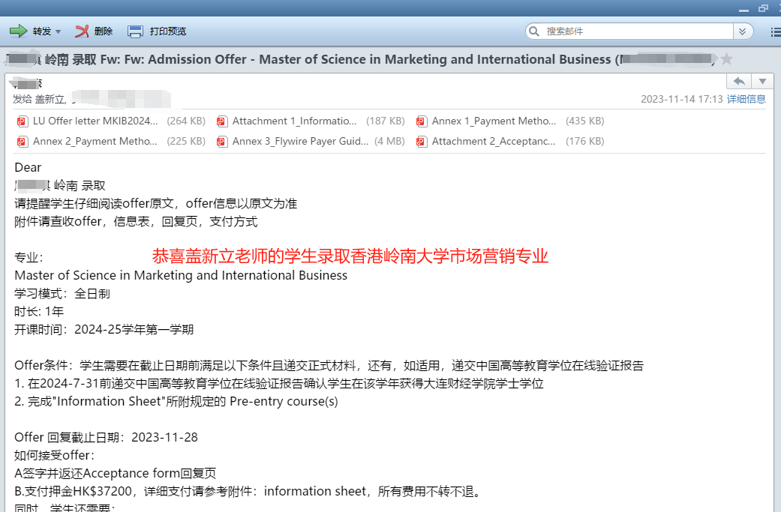Open Annex 1_Payment Method attachment
Image resolution: width=781 pixels, height=512 pixels.
pos(494,121)
